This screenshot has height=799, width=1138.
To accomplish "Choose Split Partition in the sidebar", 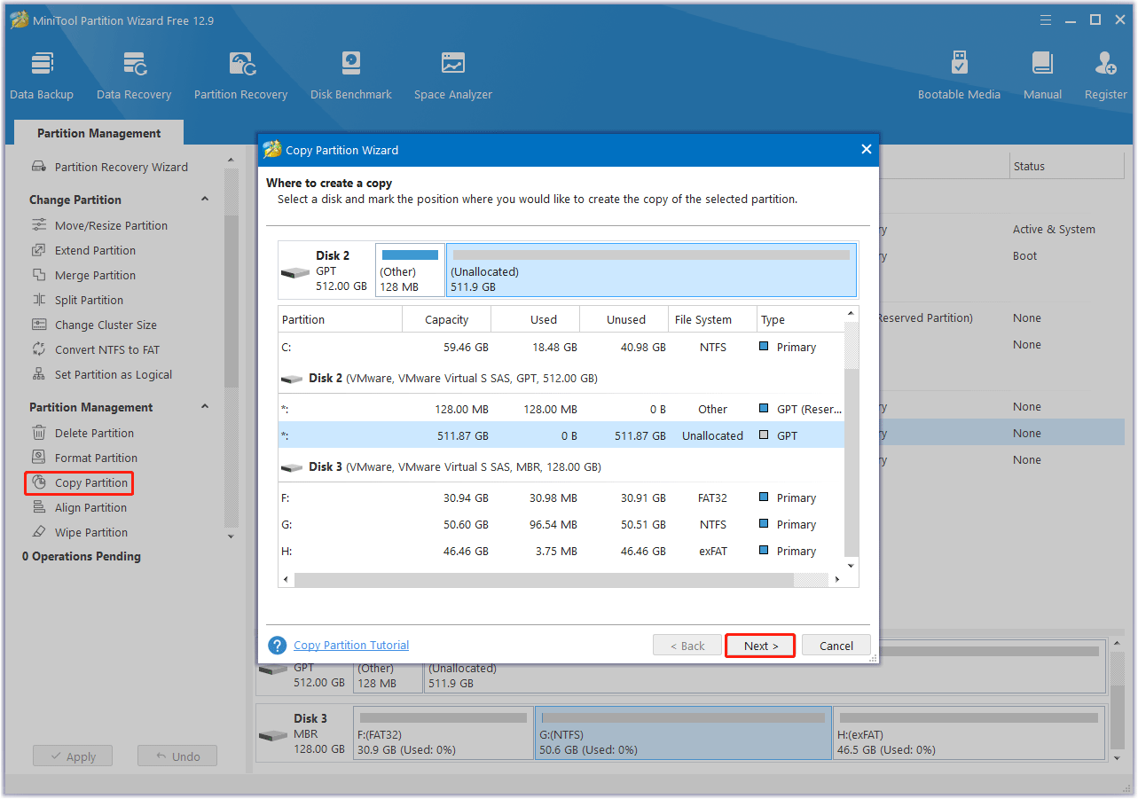I will [x=89, y=300].
